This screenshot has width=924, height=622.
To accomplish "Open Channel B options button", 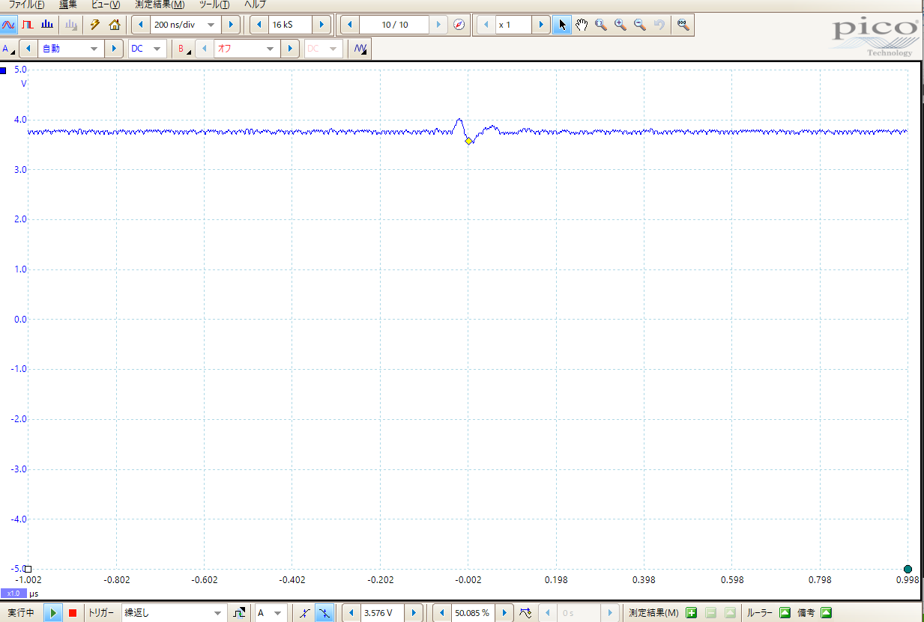I will pyautogui.click(x=183, y=49).
